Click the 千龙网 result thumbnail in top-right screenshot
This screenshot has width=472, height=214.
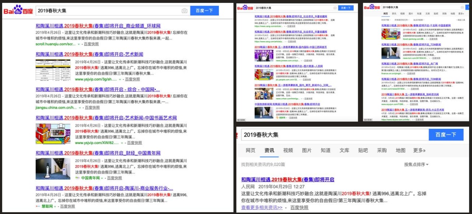click(391, 34)
